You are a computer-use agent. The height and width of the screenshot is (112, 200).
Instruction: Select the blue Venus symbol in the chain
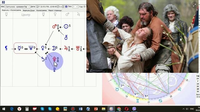click(x=43, y=48)
